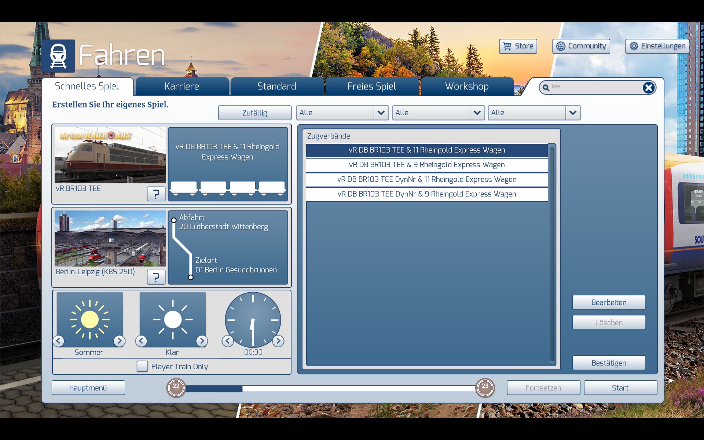Expand the third Alle filter dropdown

tap(573, 113)
